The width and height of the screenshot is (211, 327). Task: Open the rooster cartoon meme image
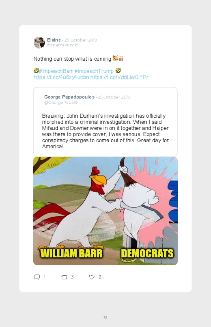[x=105, y=211]
